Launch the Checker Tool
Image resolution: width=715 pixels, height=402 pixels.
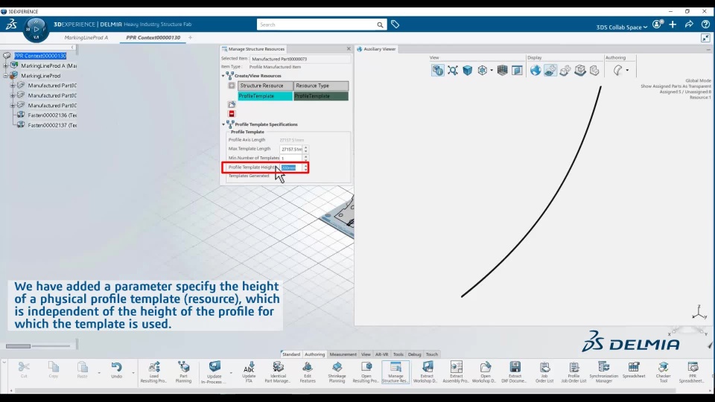point(663,372)
